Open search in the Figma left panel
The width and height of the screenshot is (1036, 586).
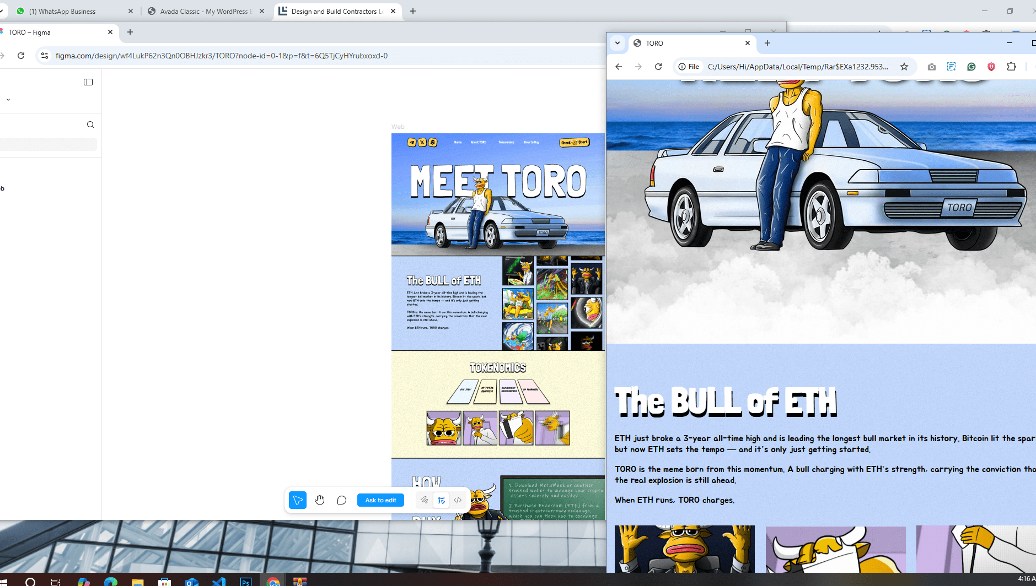pos(90,125)
